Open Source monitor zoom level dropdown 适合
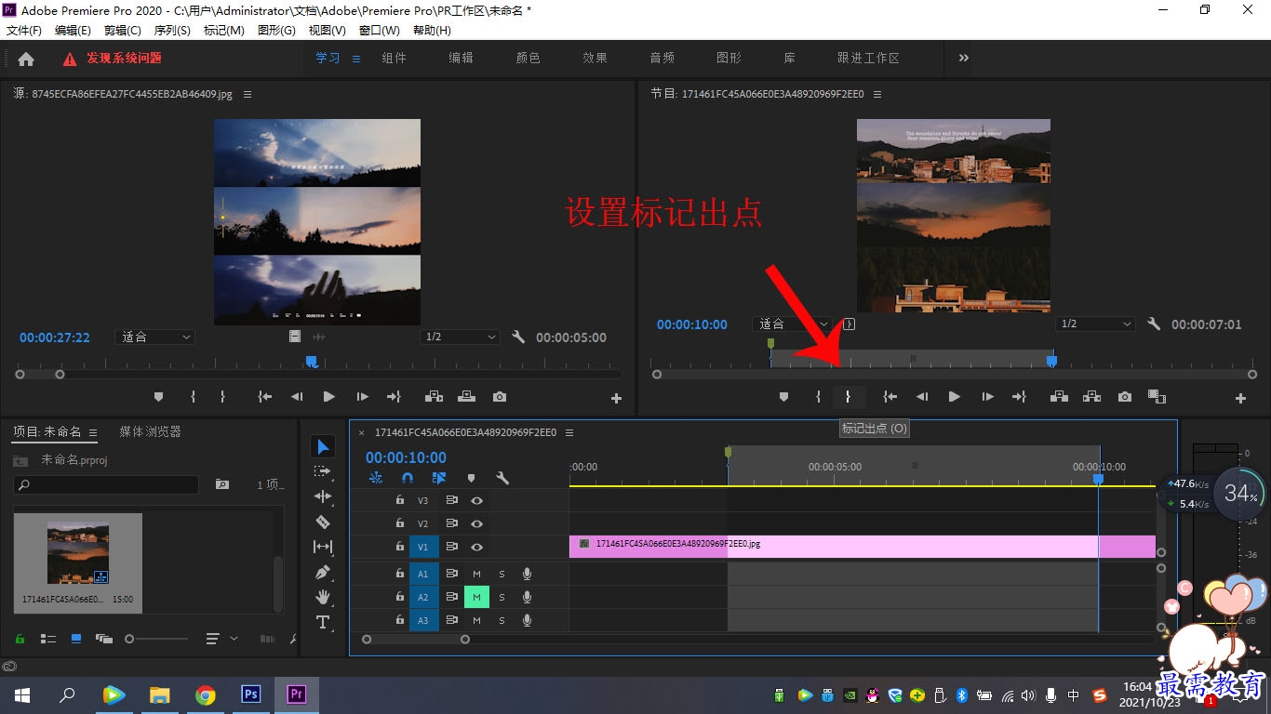Screen dimensions: 1271x714 point(154,337)
